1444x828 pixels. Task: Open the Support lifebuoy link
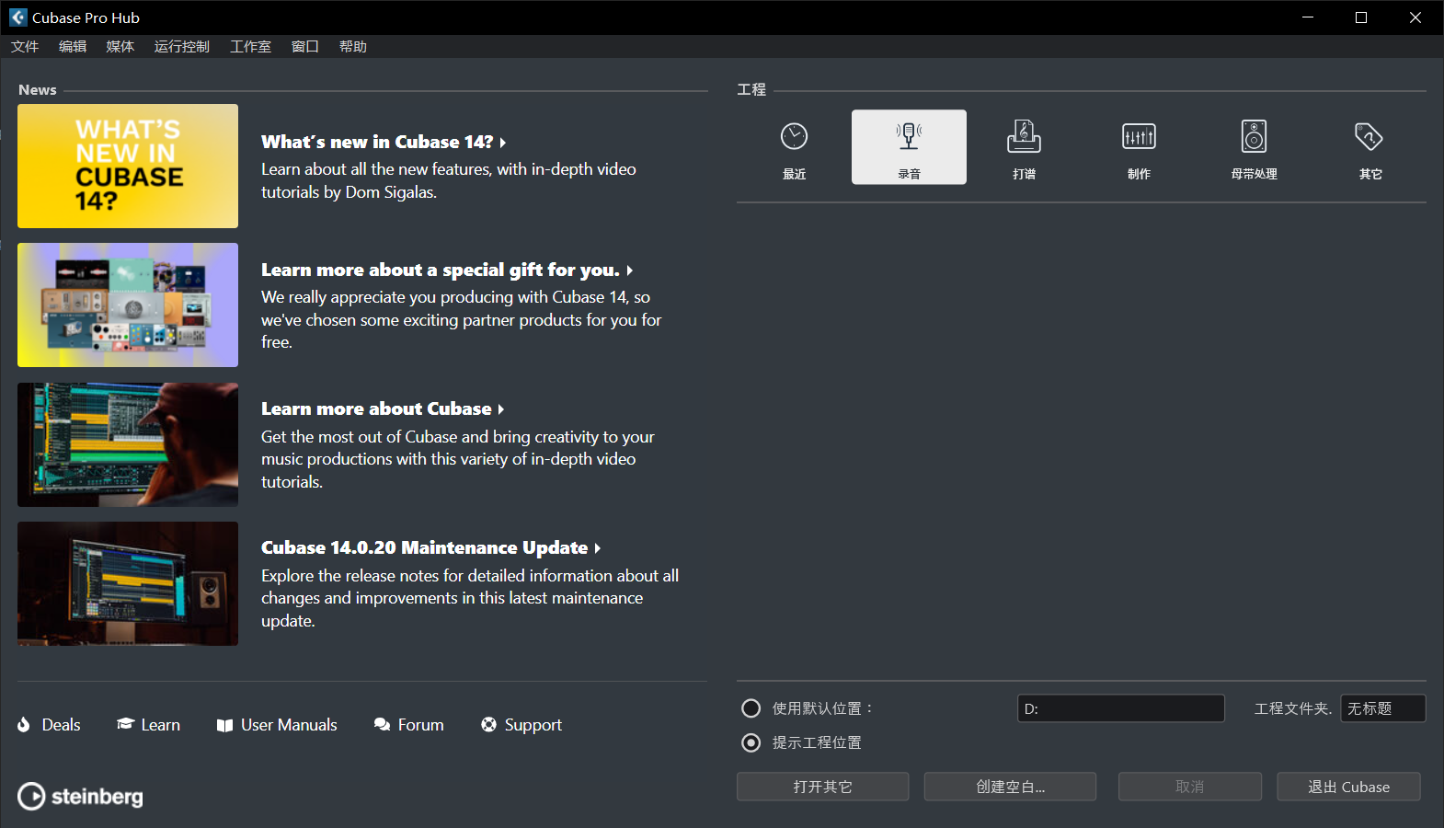521,725
